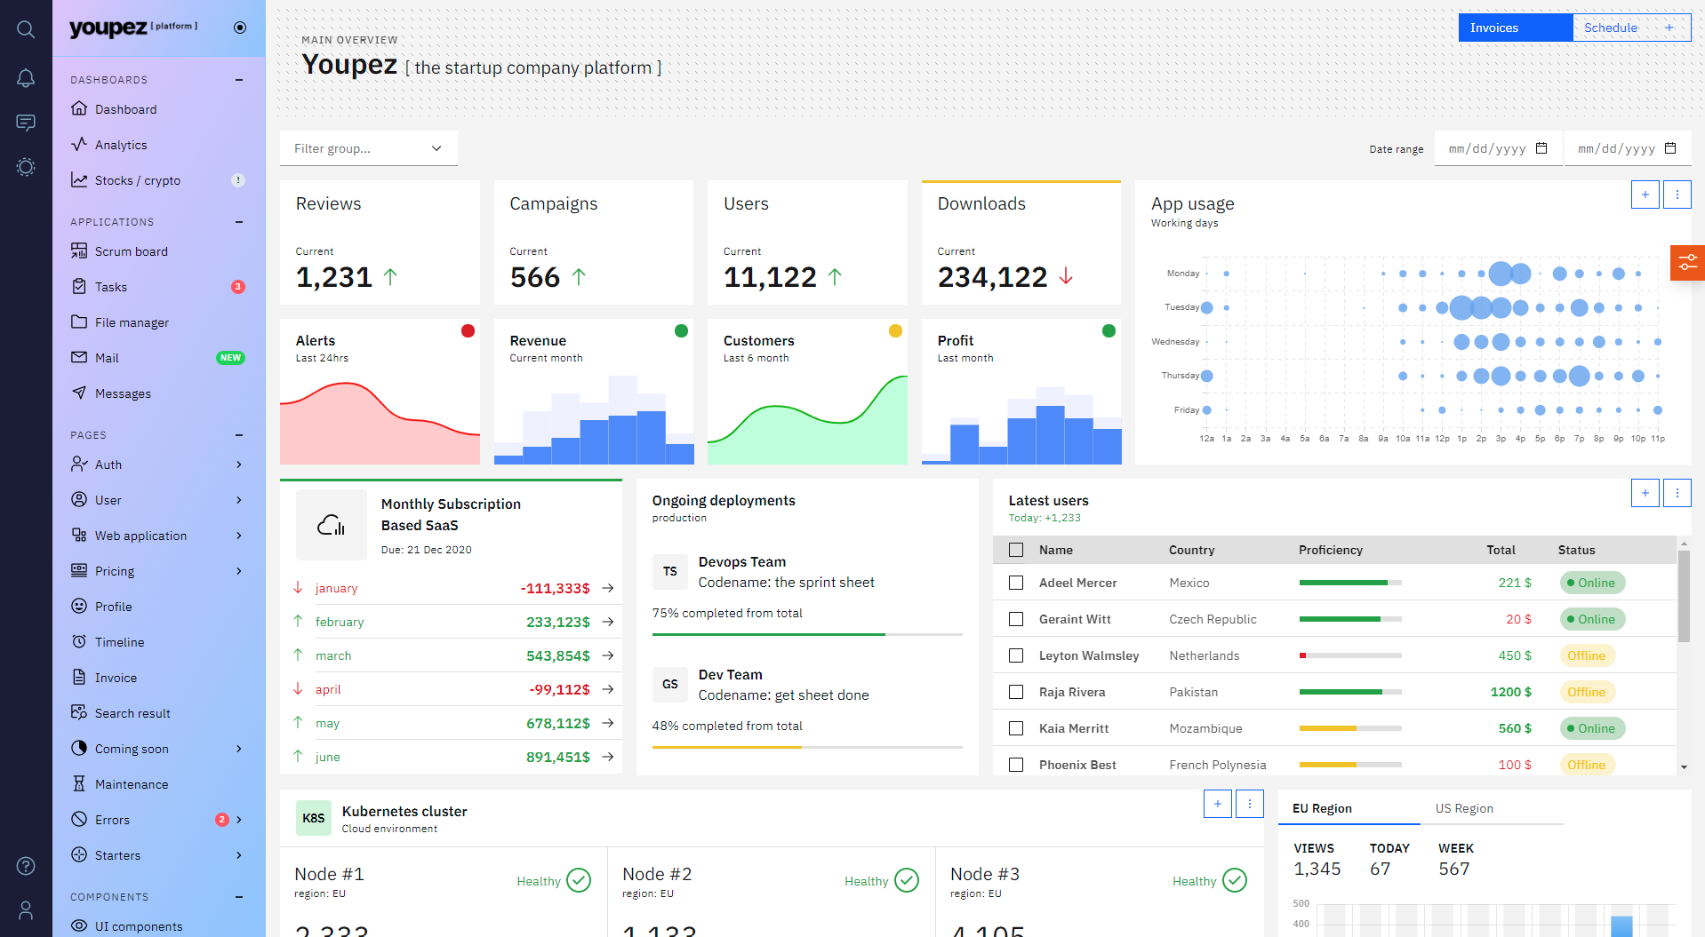Open the orange filter panel on right edge

(1688, 263)
